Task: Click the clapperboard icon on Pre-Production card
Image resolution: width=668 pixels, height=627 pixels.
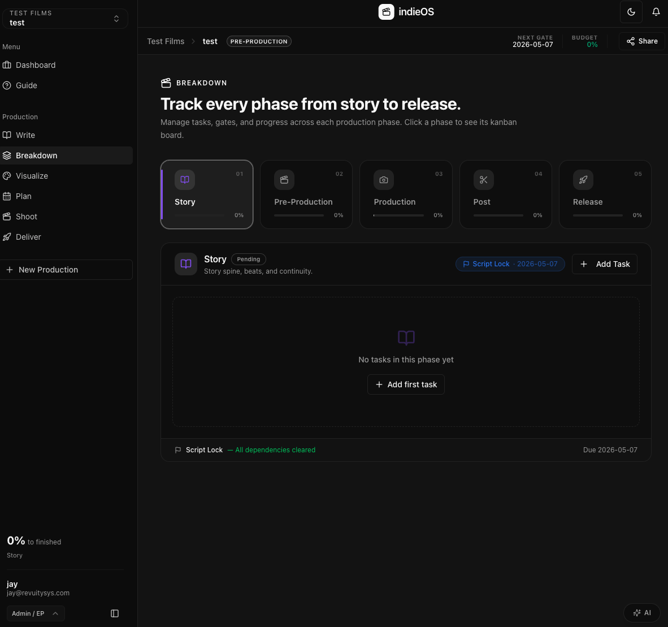Action: tap(284, 180)
